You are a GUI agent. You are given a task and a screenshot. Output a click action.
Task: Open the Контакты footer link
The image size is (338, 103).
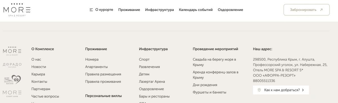[x=39, y=82]
